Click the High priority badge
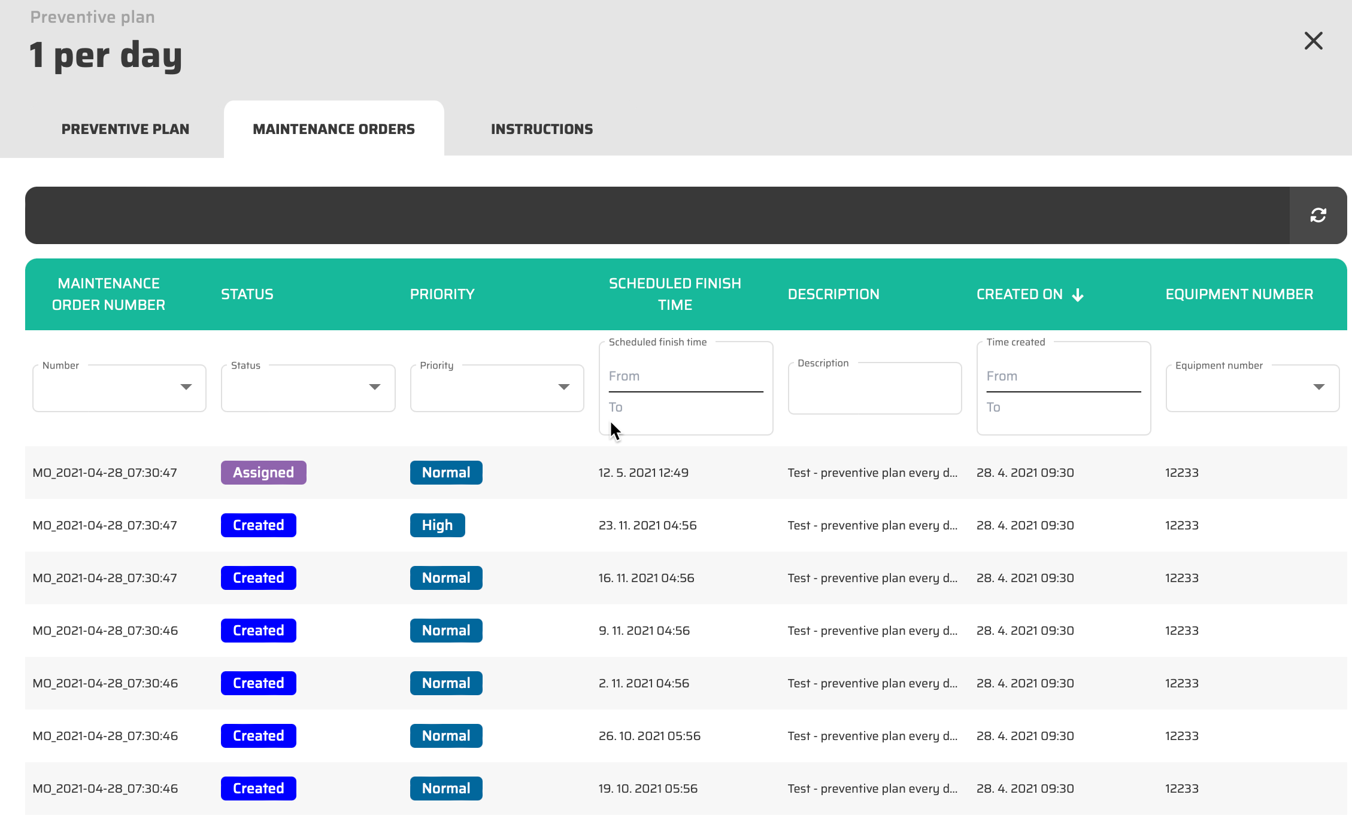 [437, 525]
